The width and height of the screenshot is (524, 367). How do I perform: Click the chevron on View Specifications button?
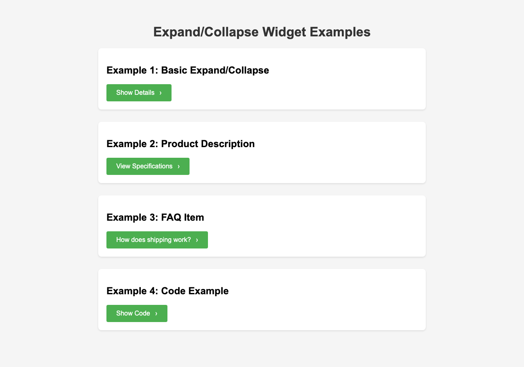pos(178,166)
